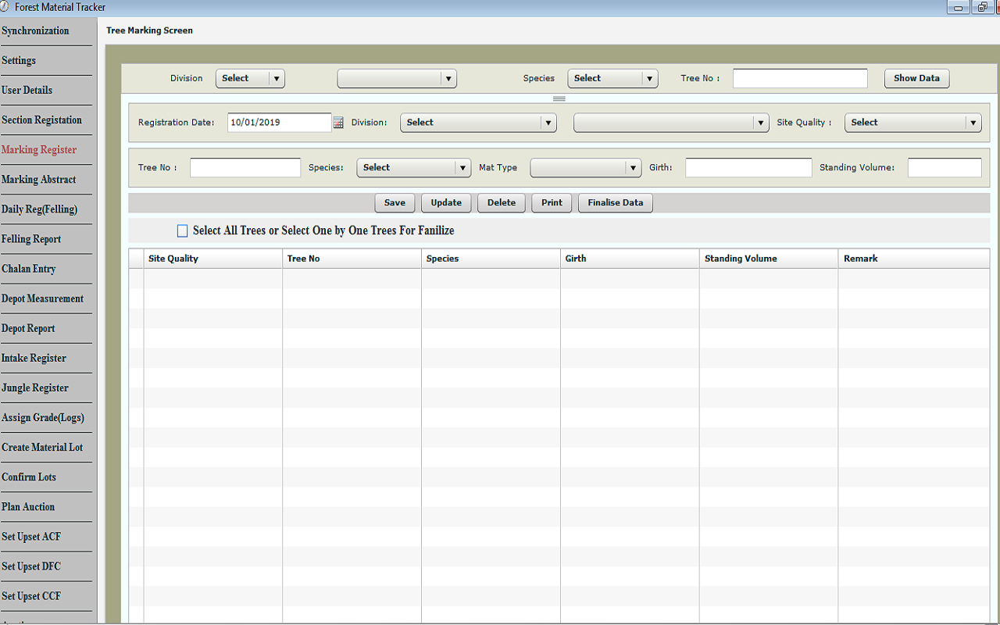Restore the window size via title bar
The height and width of the screenshot is (625, 1000).
click(983, 7)
